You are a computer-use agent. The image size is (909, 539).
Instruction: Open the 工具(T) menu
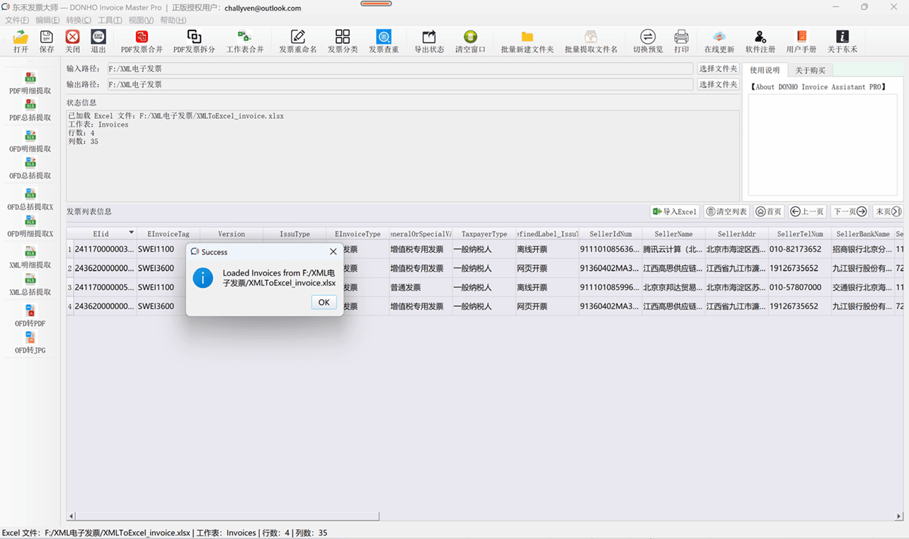click(x=110, y=20)
